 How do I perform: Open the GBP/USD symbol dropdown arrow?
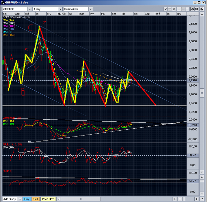click(x=30, y=9)
